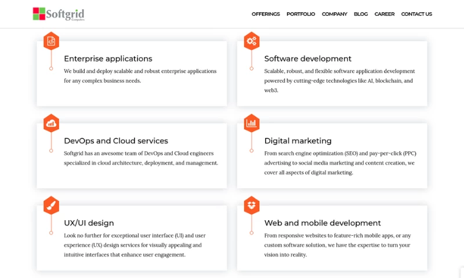Image resolution: width=464 pixels, height=278 pixels.
Task: Click the DevOps cloud hexagon icon
Action: [51, 123]
